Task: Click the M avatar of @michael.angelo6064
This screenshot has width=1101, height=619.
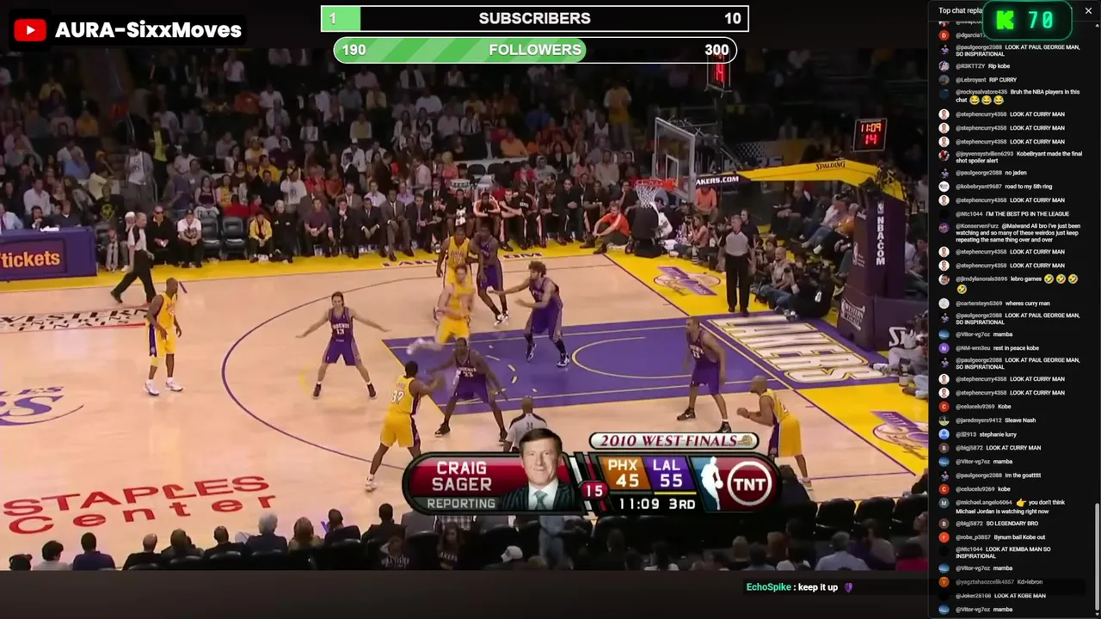Action: (x=944, y=503)
